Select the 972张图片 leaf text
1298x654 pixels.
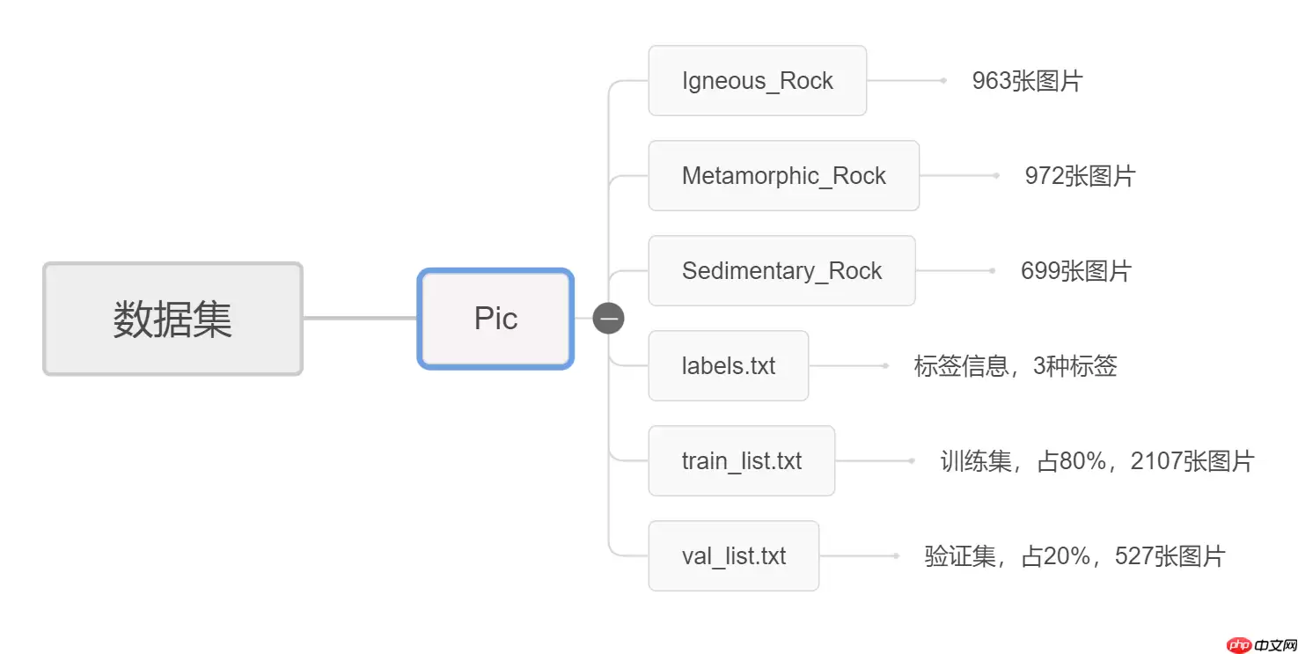1080,176
